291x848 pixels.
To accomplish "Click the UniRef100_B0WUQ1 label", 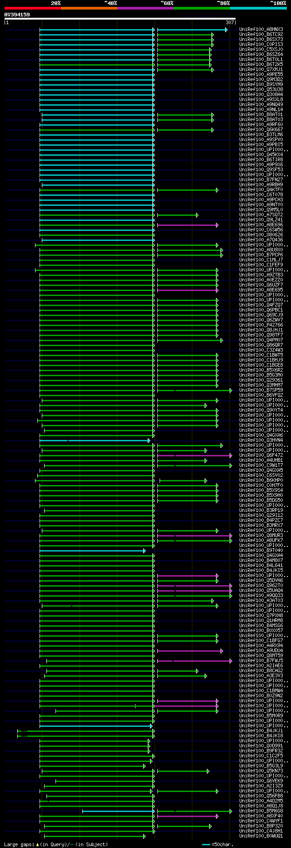I will (261, 836).
